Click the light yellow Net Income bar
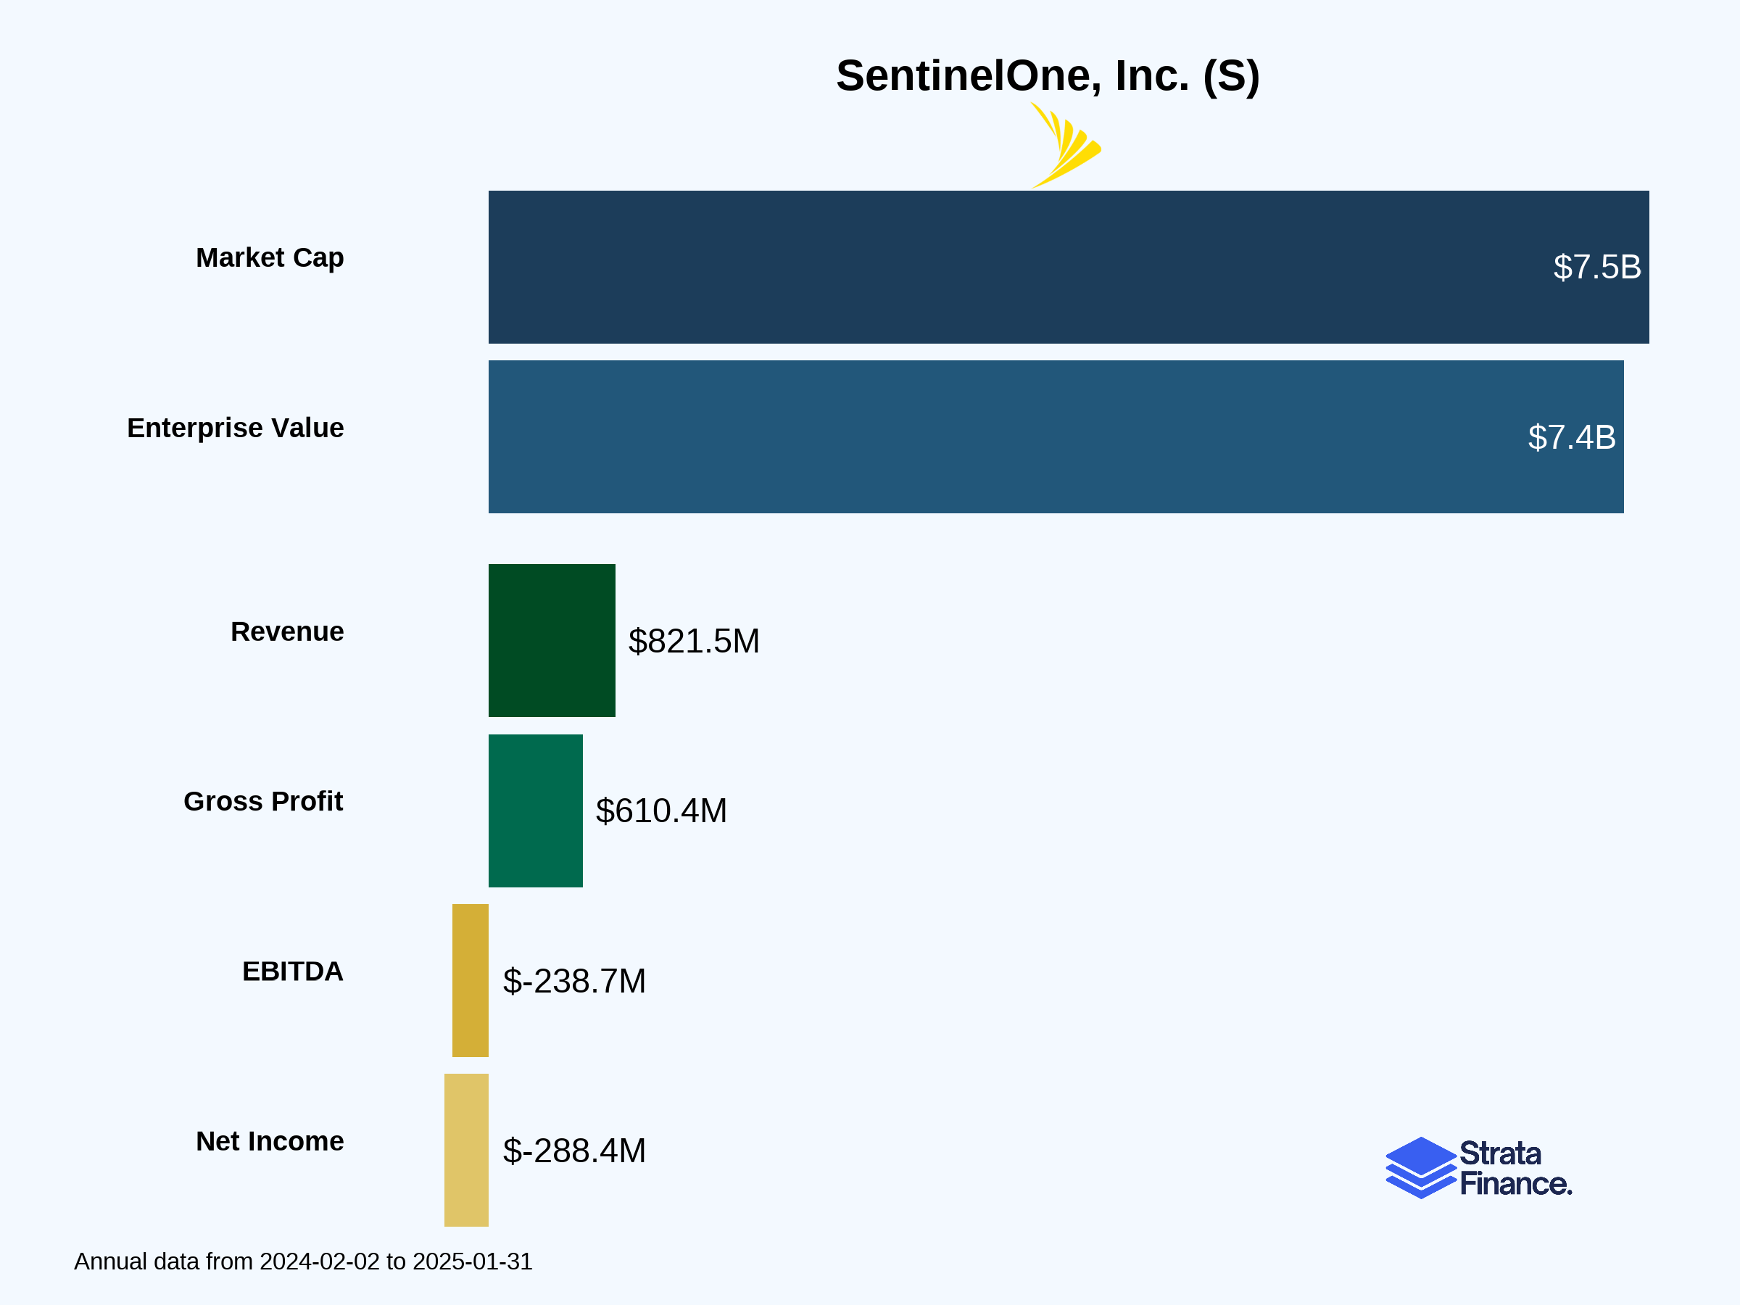This screenshot has height=1305, width=1740. pos(465,1150)
